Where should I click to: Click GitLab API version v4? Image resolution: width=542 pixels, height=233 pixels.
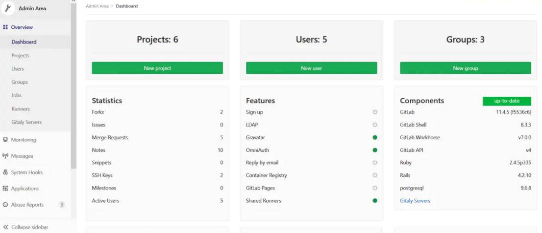tap(528, 150)
